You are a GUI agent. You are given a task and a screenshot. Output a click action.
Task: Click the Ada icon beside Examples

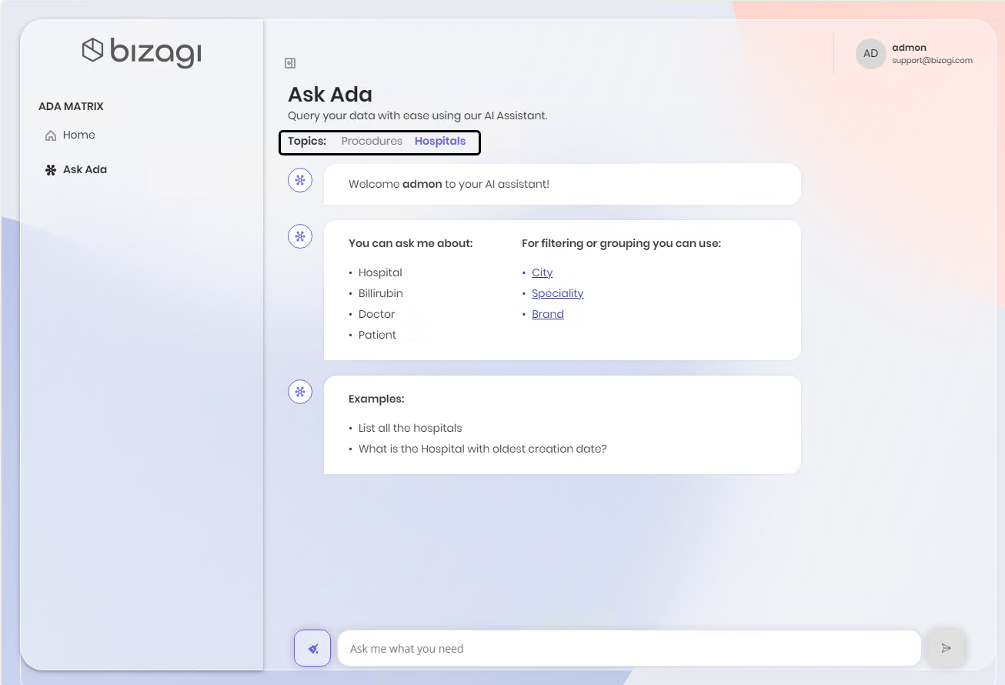pyautogui.click(x=300, y=392)
